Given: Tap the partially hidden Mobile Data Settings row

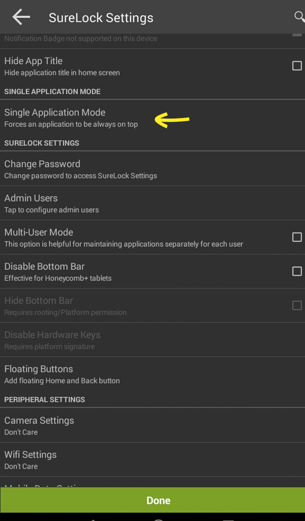Looking at the screenshot, I should pos(152,482).
